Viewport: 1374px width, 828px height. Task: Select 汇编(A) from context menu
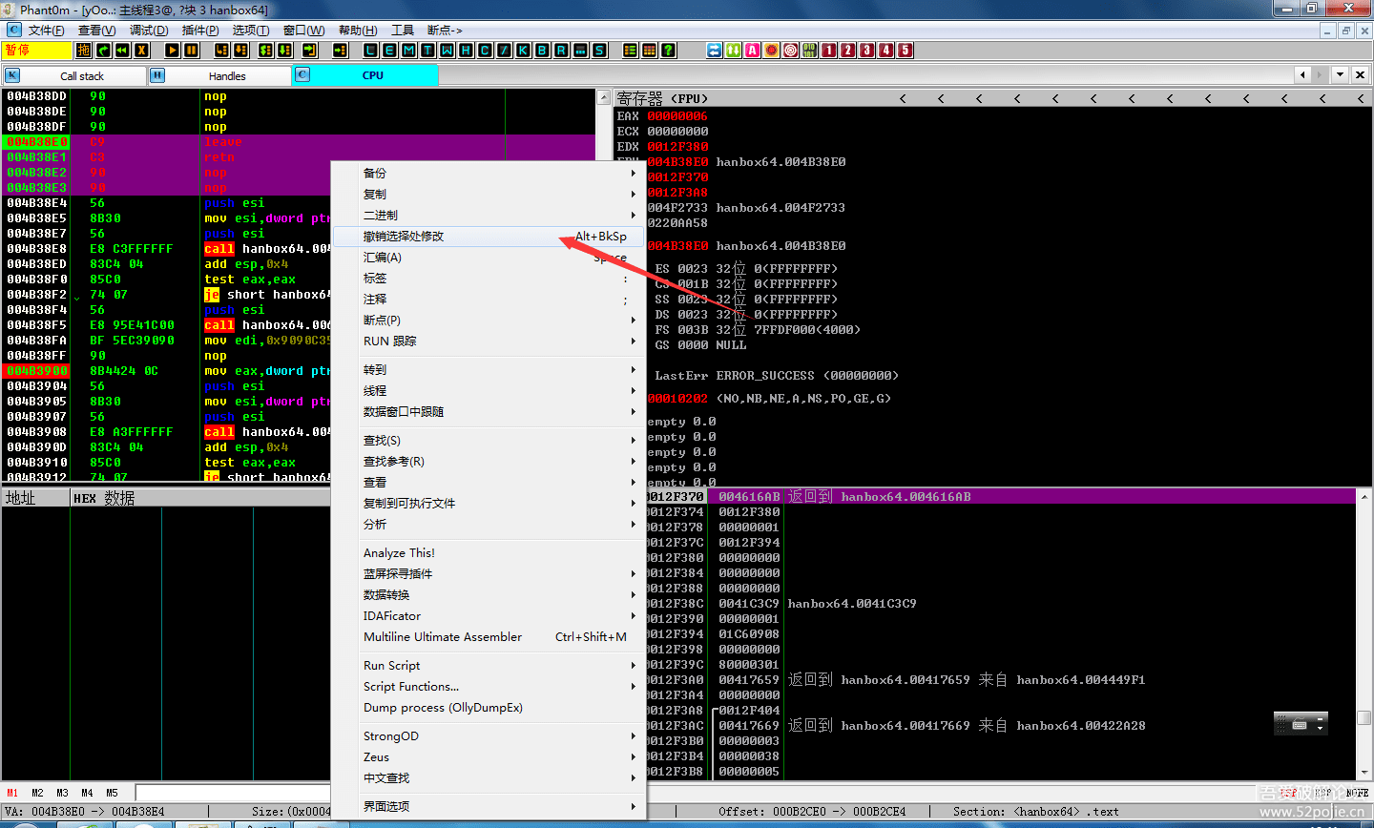point(489,258)
